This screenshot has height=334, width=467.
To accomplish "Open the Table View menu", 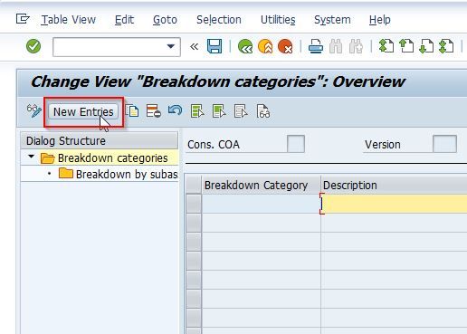I will click(69, 20).
